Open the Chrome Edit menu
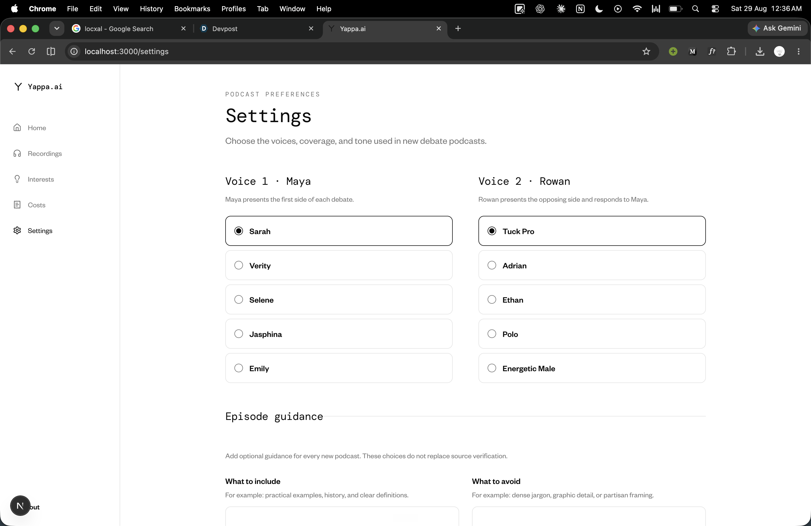 pos(96,9)
